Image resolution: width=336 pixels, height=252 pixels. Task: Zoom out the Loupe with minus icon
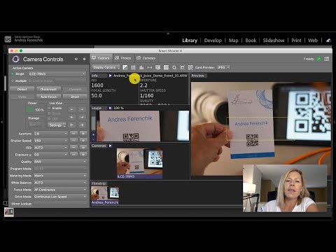93,139
